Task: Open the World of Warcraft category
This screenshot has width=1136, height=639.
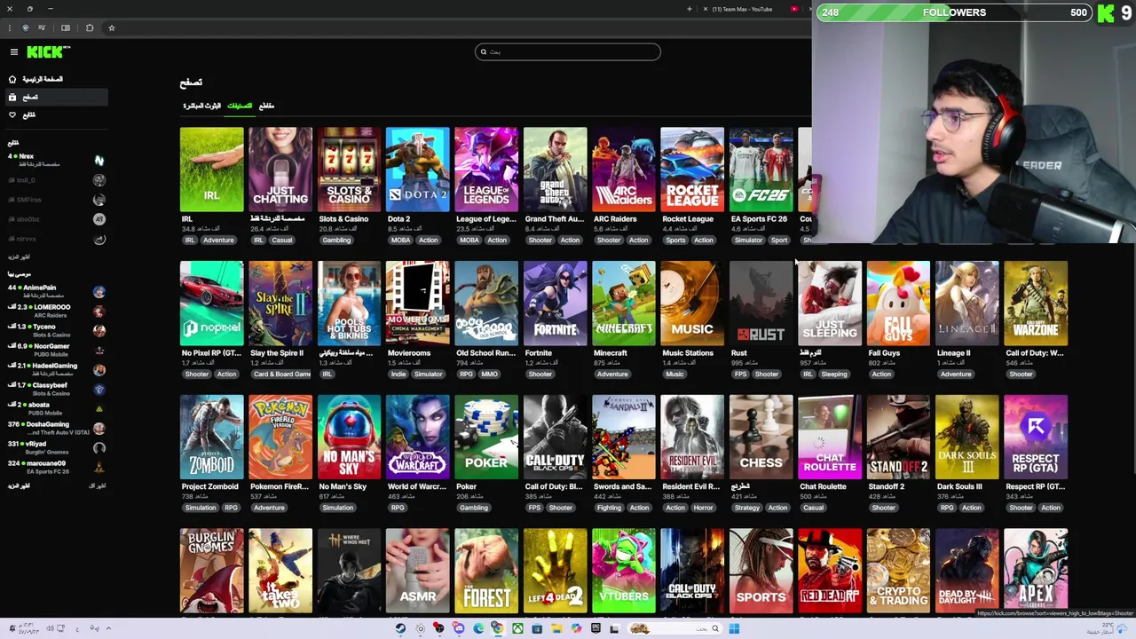Action: pyautogui.click(x=418, y=438)
